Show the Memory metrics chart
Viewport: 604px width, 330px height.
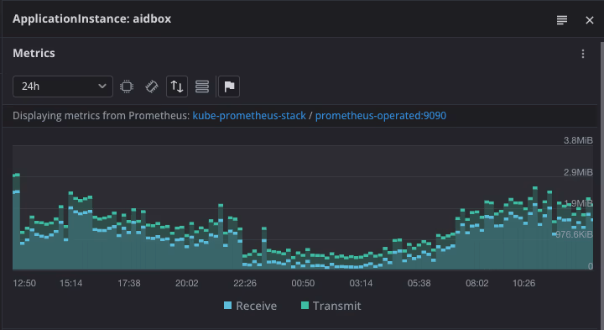coord(152,86)
